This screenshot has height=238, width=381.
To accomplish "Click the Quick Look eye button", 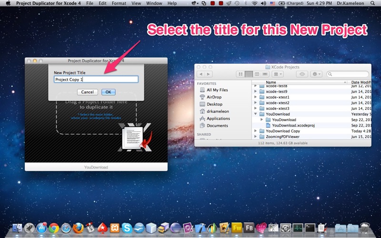I will pos(302,74).
